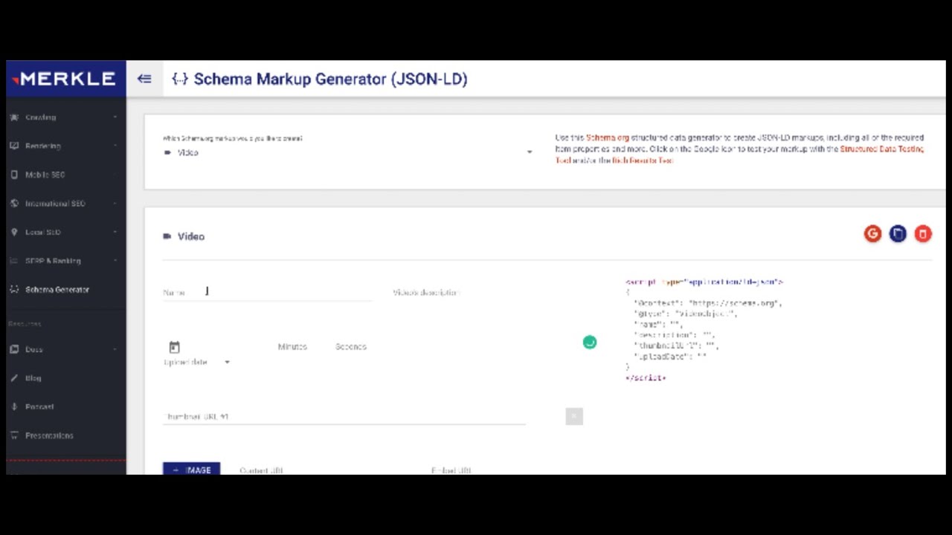The height and width of the screenshot is (535, 952).
Task: Add another image with the IMAGE button
Action: coord(191,470)
